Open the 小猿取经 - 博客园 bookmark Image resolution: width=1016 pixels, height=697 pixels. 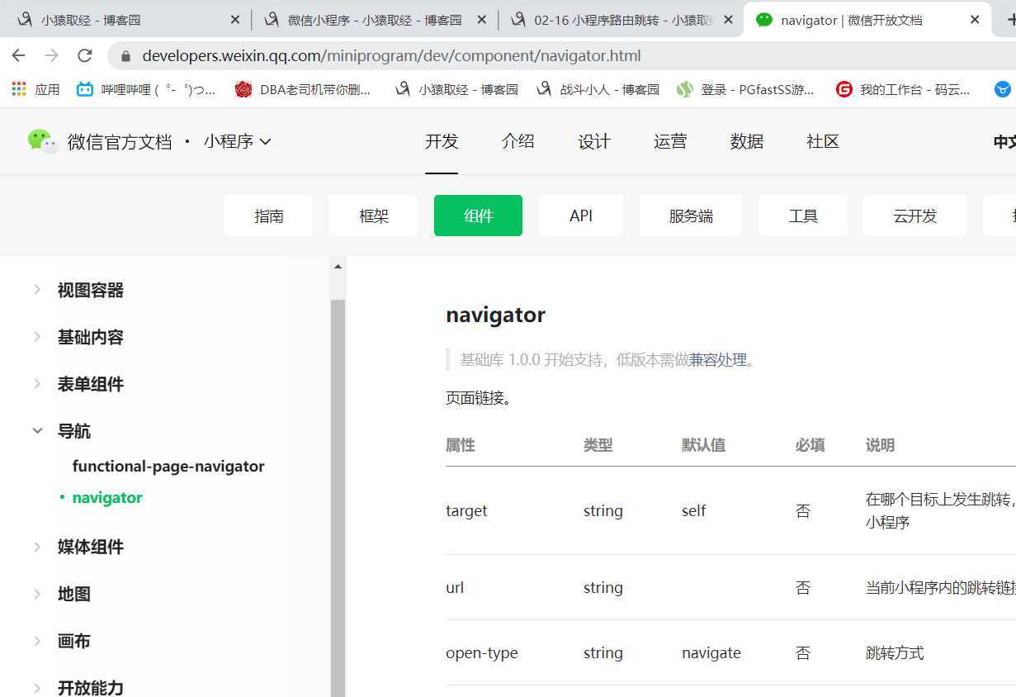456,89
